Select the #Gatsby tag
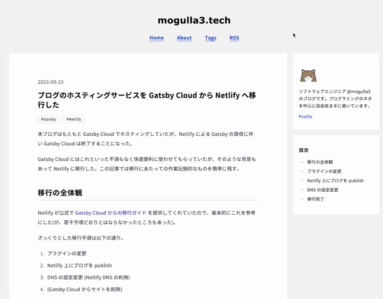 (x=49, y=119)
